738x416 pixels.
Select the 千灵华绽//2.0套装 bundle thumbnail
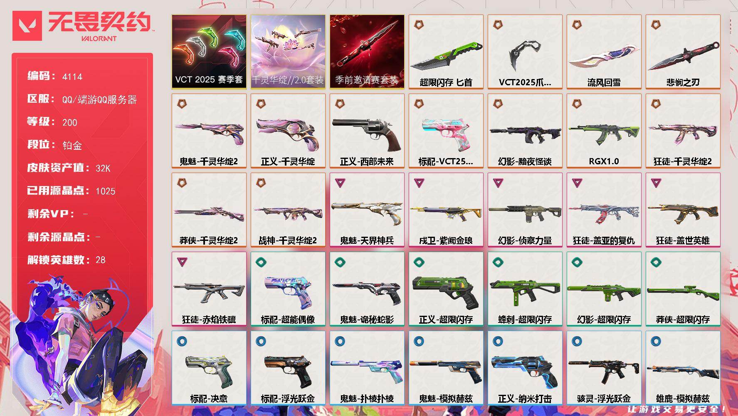[288, 52]
